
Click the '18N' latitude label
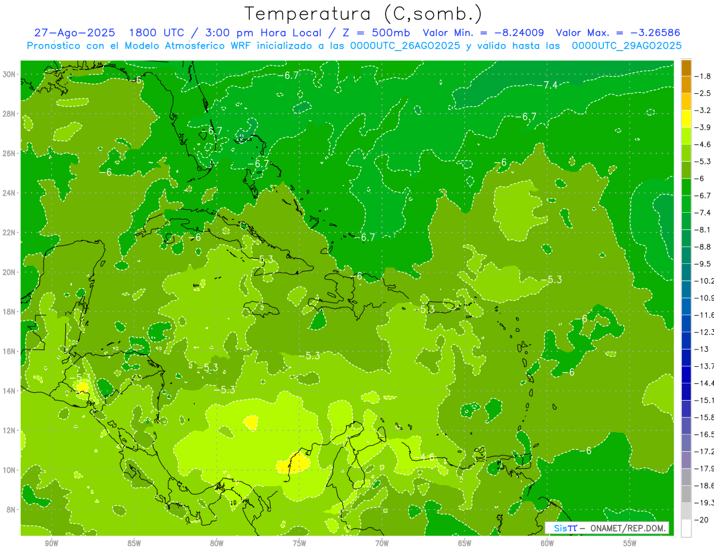(10, 311)
